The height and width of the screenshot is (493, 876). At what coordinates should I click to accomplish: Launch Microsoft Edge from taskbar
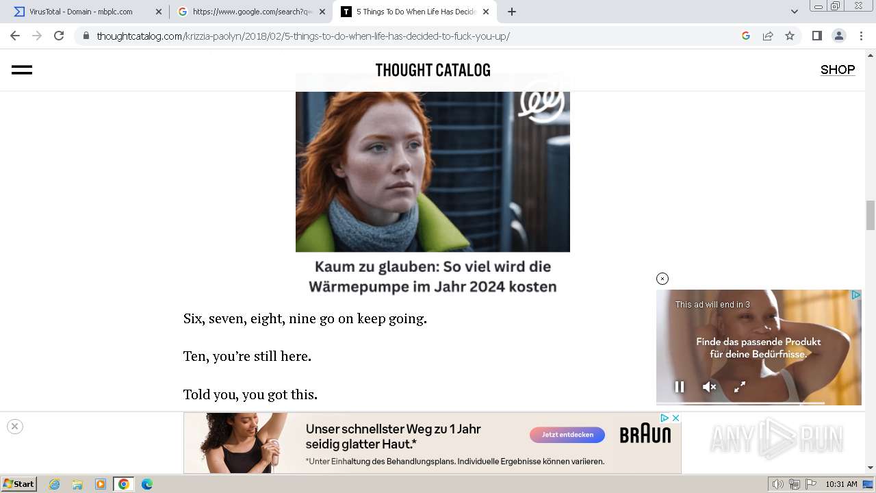[x=147, y=484]
